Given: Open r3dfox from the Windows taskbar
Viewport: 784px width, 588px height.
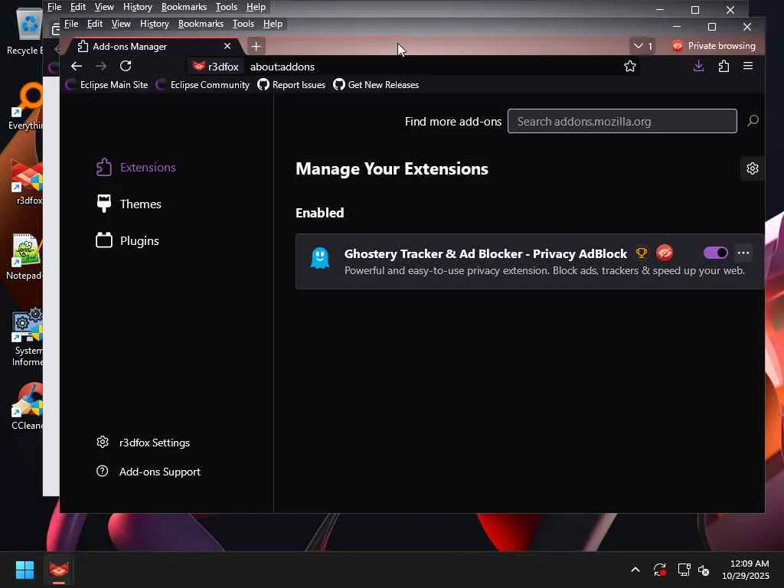Looking at the screenshot, I should (x=58, y=570).
